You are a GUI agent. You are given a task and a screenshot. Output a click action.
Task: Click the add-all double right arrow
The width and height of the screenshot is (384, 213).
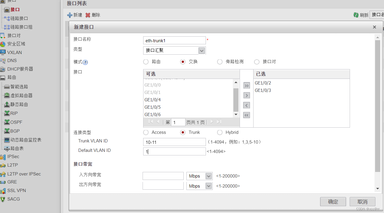(x=246, y=86)
